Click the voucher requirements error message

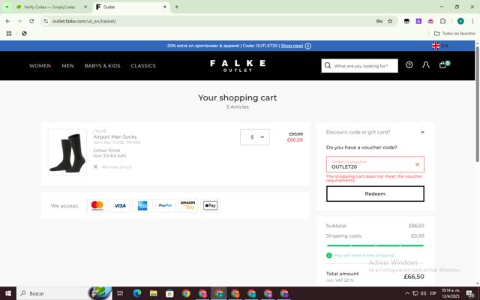374,178
